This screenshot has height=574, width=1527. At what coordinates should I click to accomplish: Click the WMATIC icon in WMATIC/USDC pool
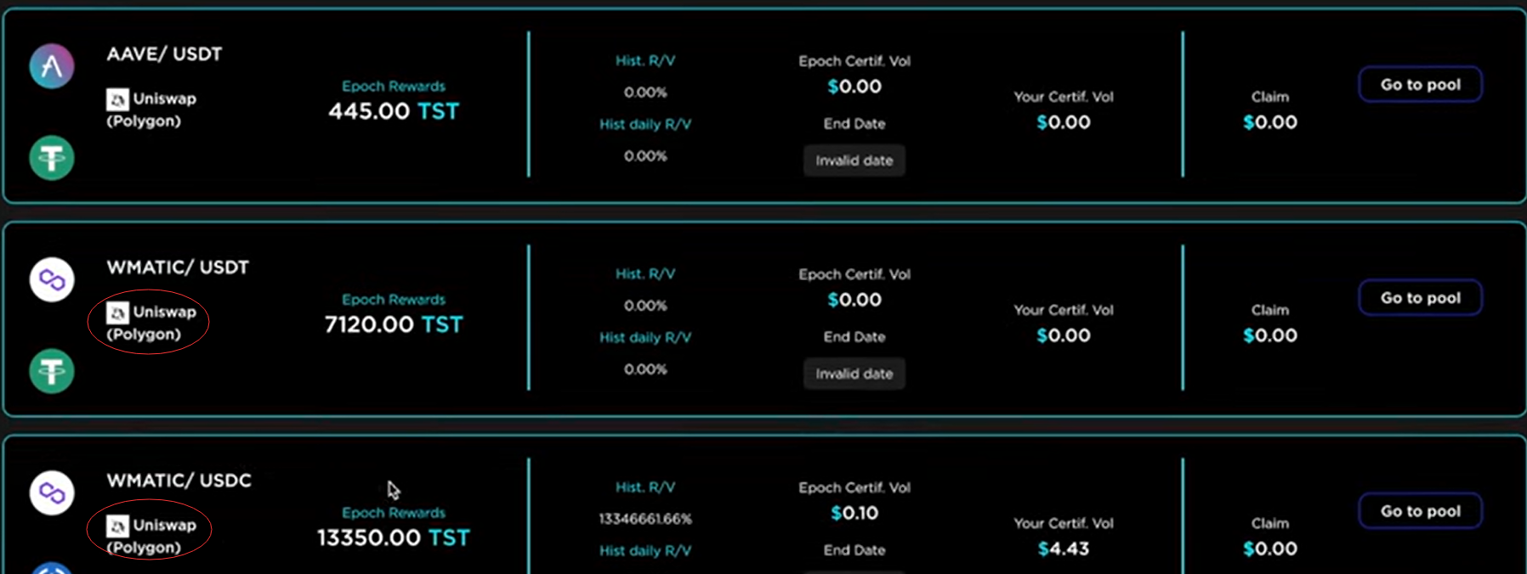[52, 492]
